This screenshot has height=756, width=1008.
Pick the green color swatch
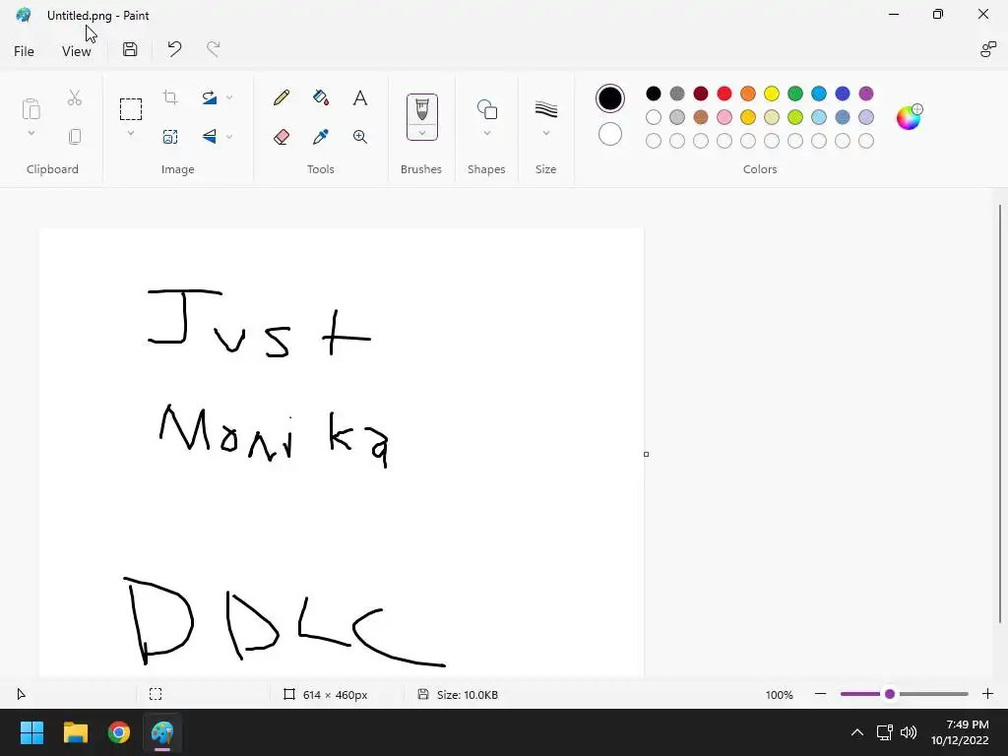click(795, 94)
